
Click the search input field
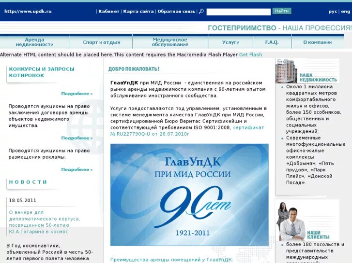238,12
